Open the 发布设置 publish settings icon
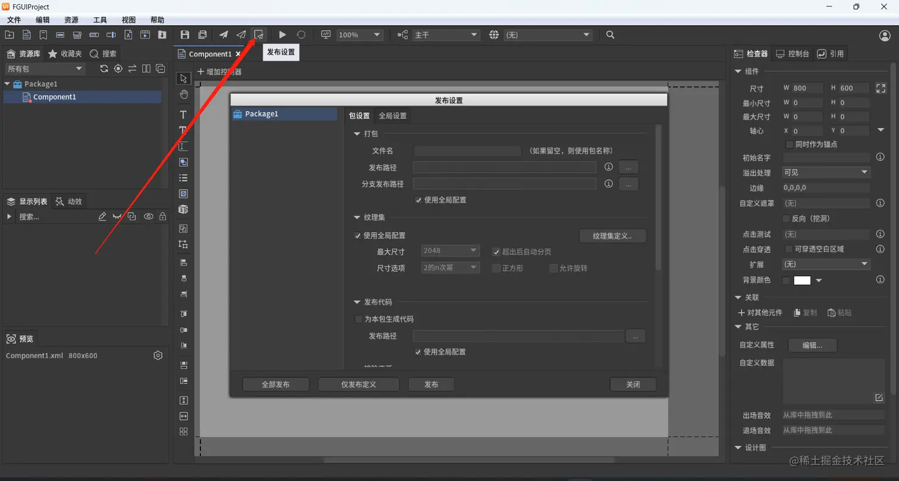 tap(259, 34)
